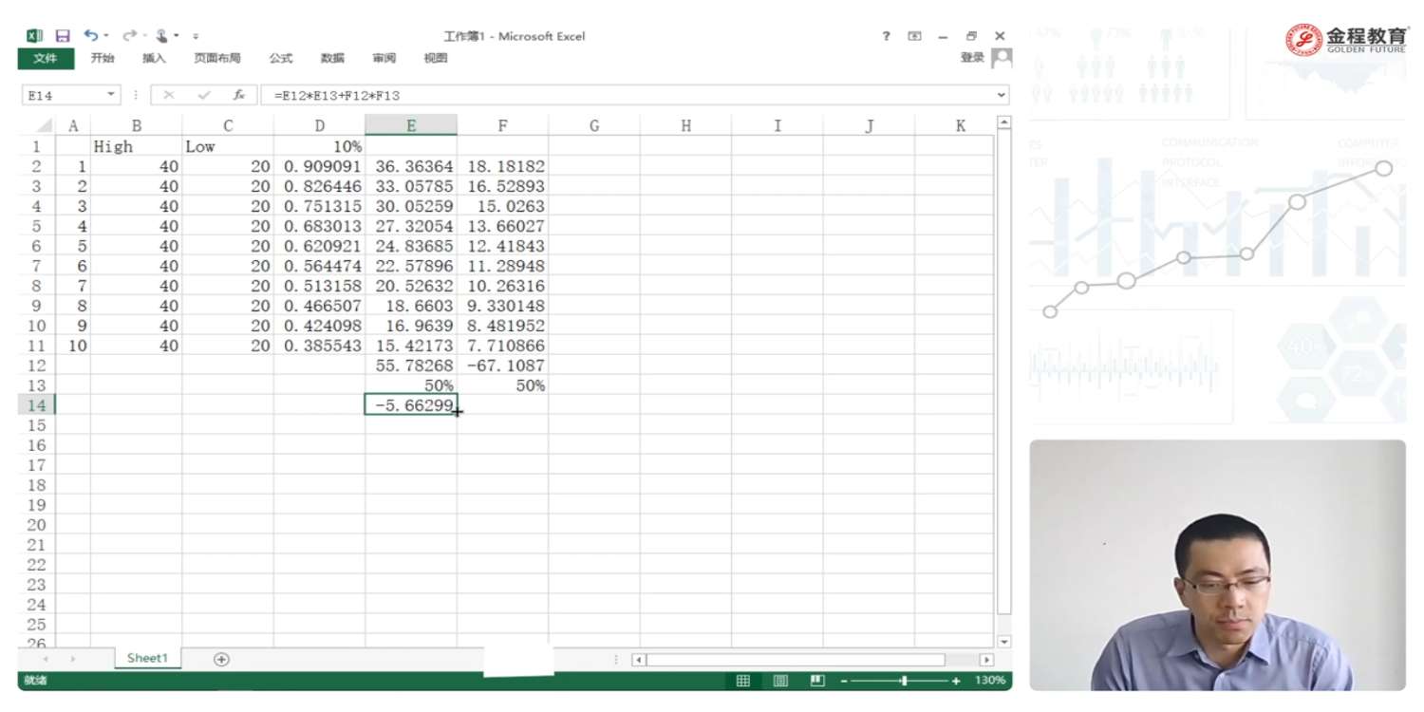Open the Undo history dropdown arrow
This screenshot has height=712, width=1424.
click(x=105, y=36)
